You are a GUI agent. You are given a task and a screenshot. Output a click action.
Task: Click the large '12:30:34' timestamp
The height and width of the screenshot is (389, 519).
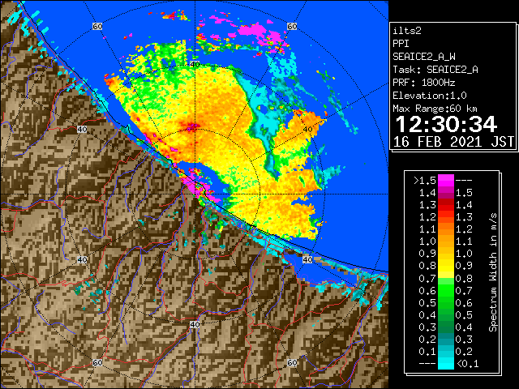pos(446,124)
